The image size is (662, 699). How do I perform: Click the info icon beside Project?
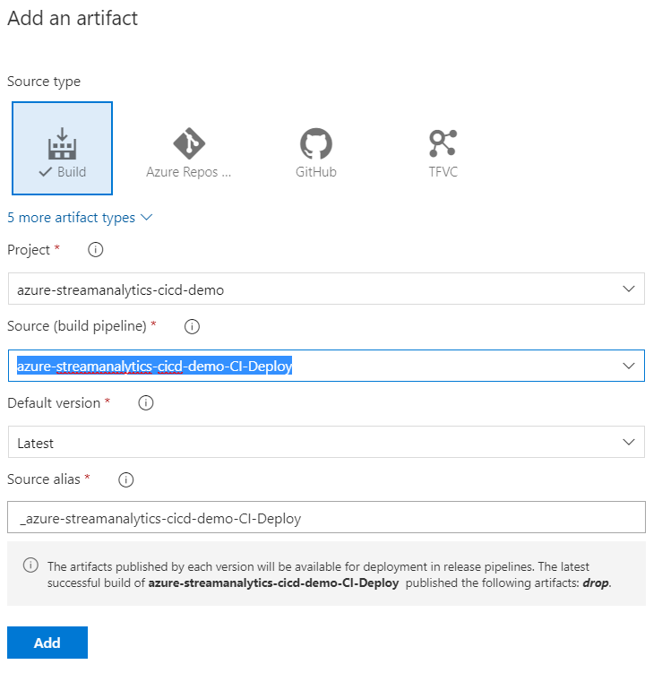(x=95, y=250)
